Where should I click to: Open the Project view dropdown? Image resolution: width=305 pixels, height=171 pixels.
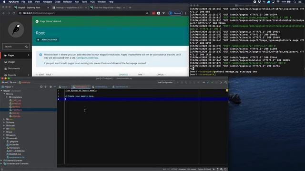(x=8, y=87)
